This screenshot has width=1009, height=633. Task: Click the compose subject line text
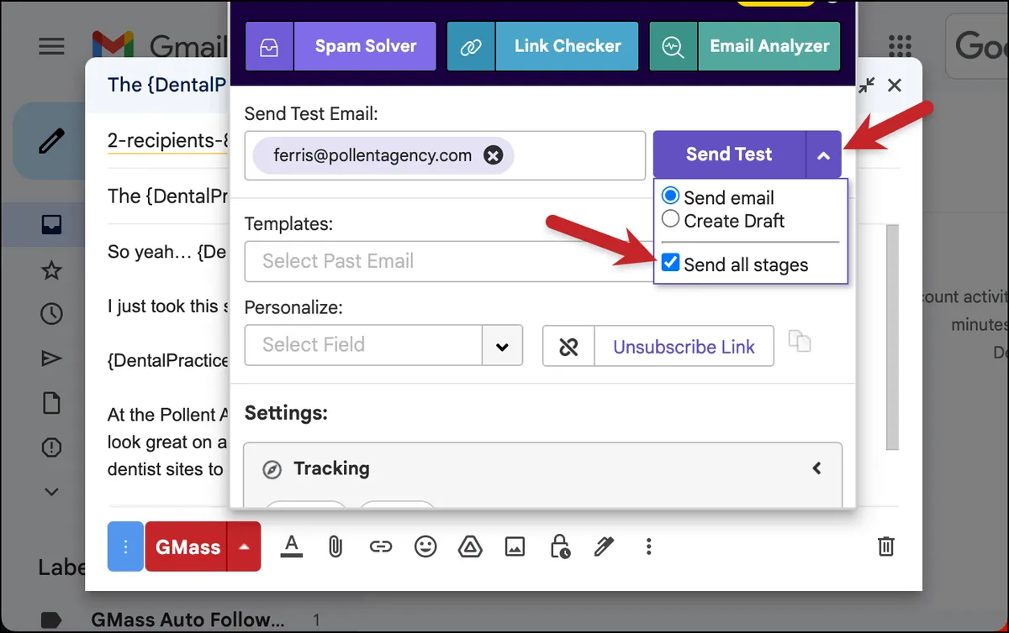168,196
